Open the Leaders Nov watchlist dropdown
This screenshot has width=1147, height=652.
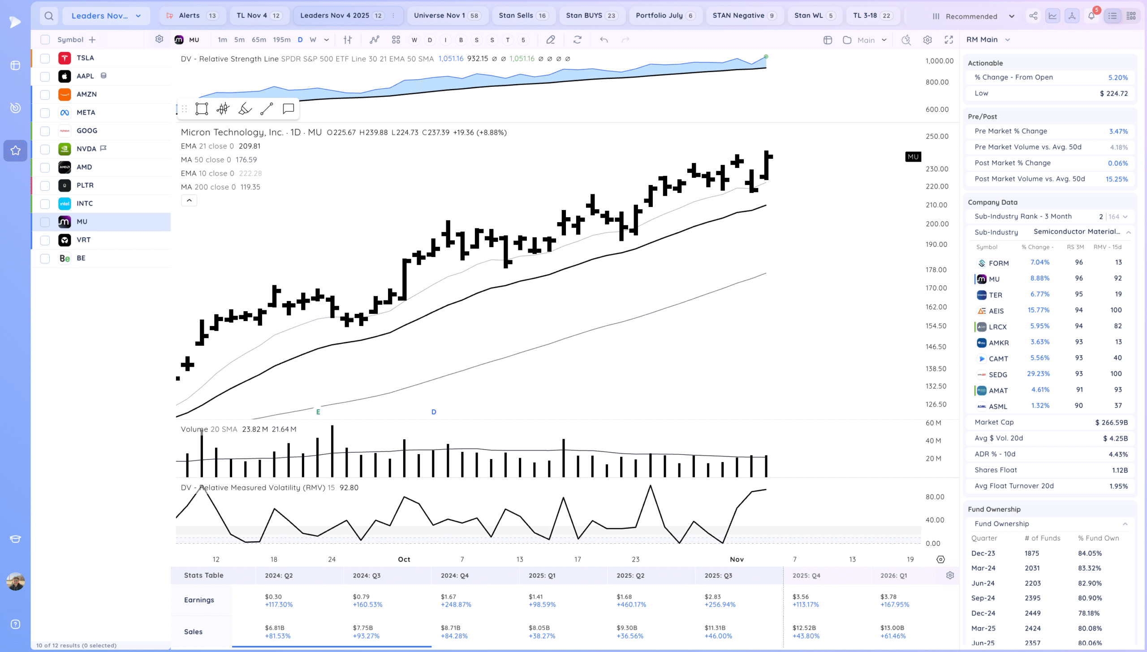(106, 16)
